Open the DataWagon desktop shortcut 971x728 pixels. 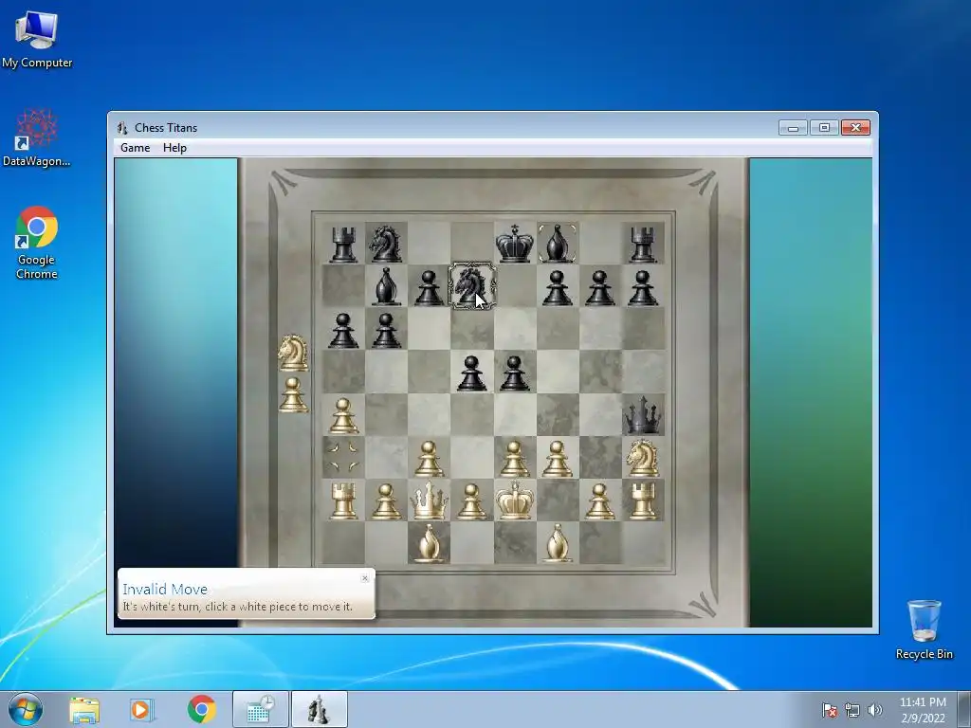[37, 138]
